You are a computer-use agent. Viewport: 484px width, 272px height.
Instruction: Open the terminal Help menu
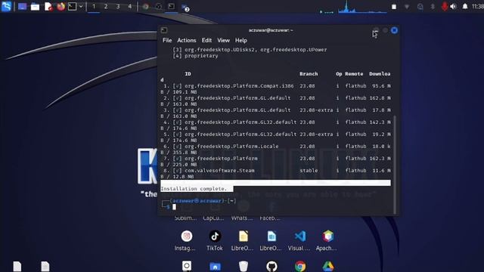pyautogui.click(x=241, y=40)
